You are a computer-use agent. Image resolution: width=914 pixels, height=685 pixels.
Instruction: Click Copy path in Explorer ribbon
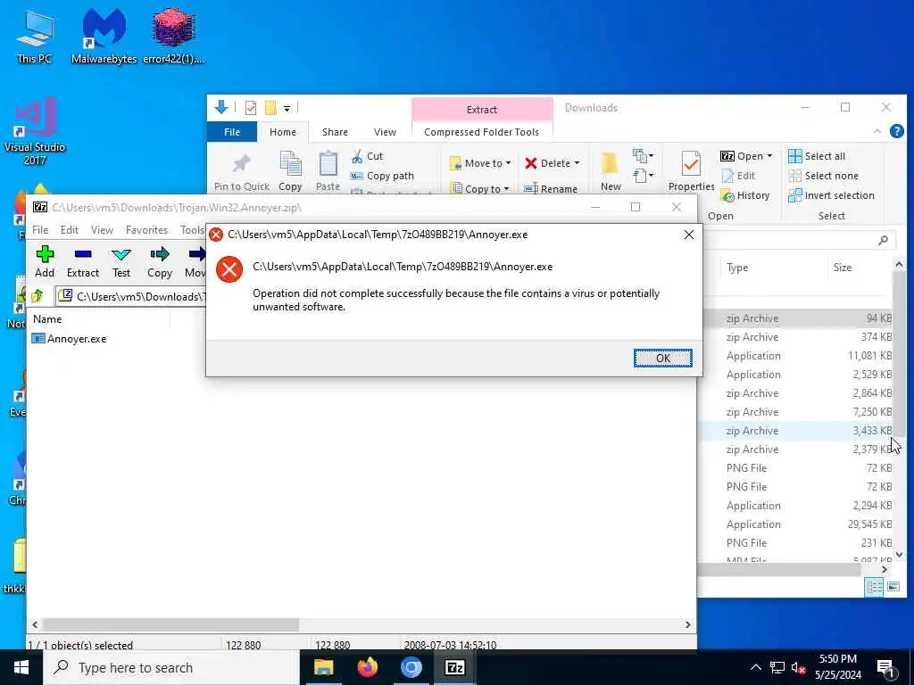click(x=382, y=176)
